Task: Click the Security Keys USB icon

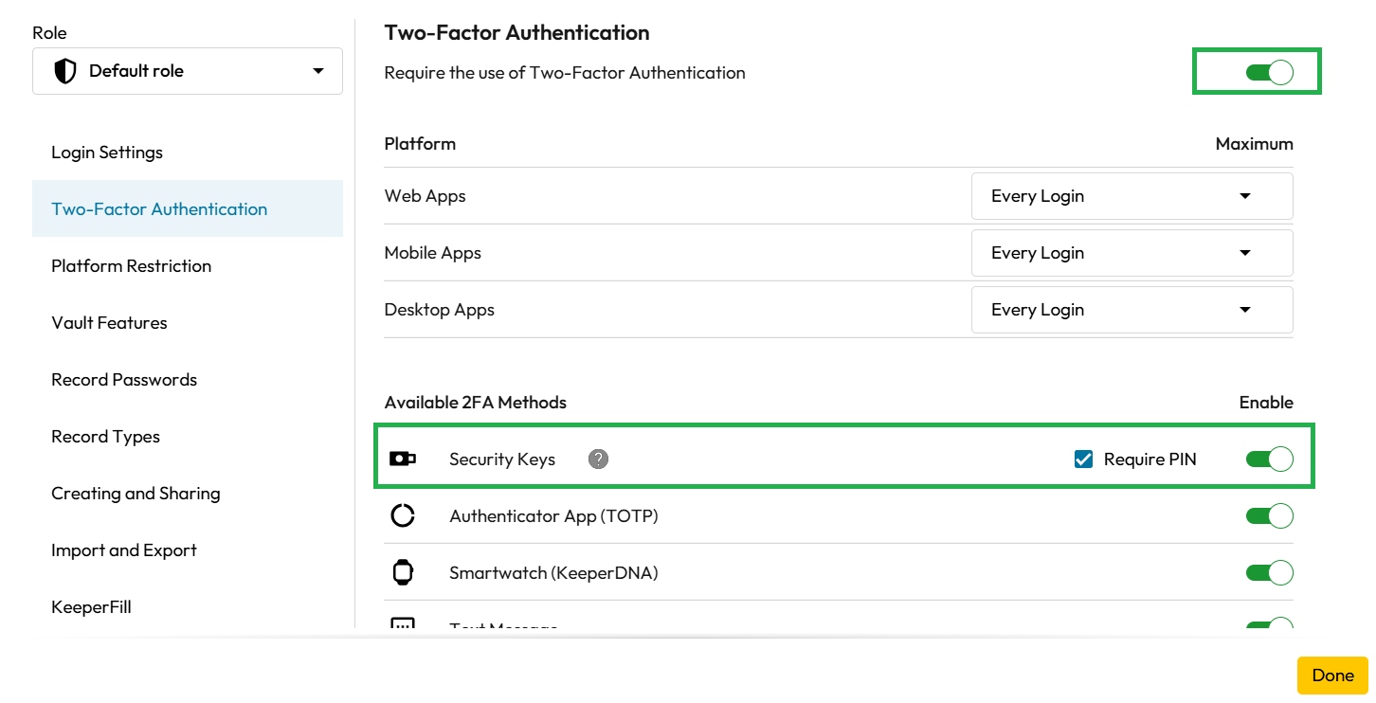Action: tap(403, 460)
